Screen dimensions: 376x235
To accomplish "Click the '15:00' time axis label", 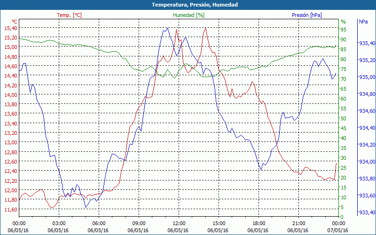I will tap(219, 224).
